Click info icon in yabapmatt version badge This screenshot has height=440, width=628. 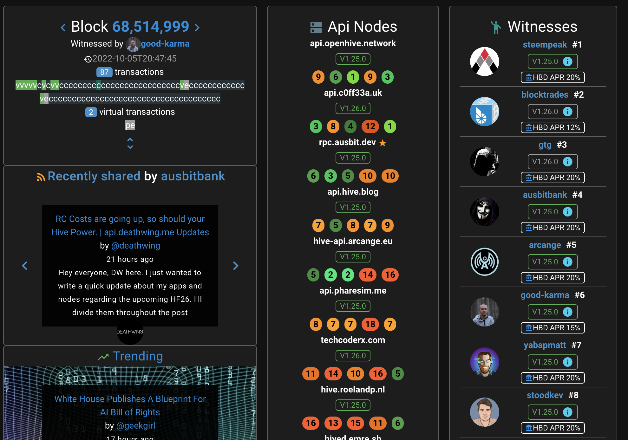click(x=568, y=362)
